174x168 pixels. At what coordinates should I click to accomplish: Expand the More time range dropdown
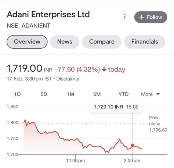coord(151,94)
